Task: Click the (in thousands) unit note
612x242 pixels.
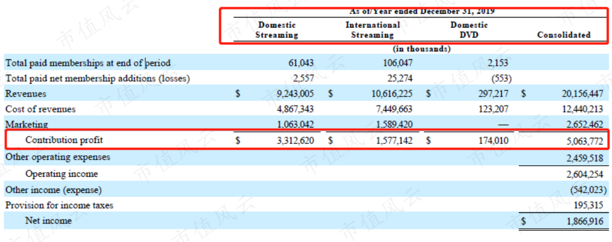Action: [421, 49]
